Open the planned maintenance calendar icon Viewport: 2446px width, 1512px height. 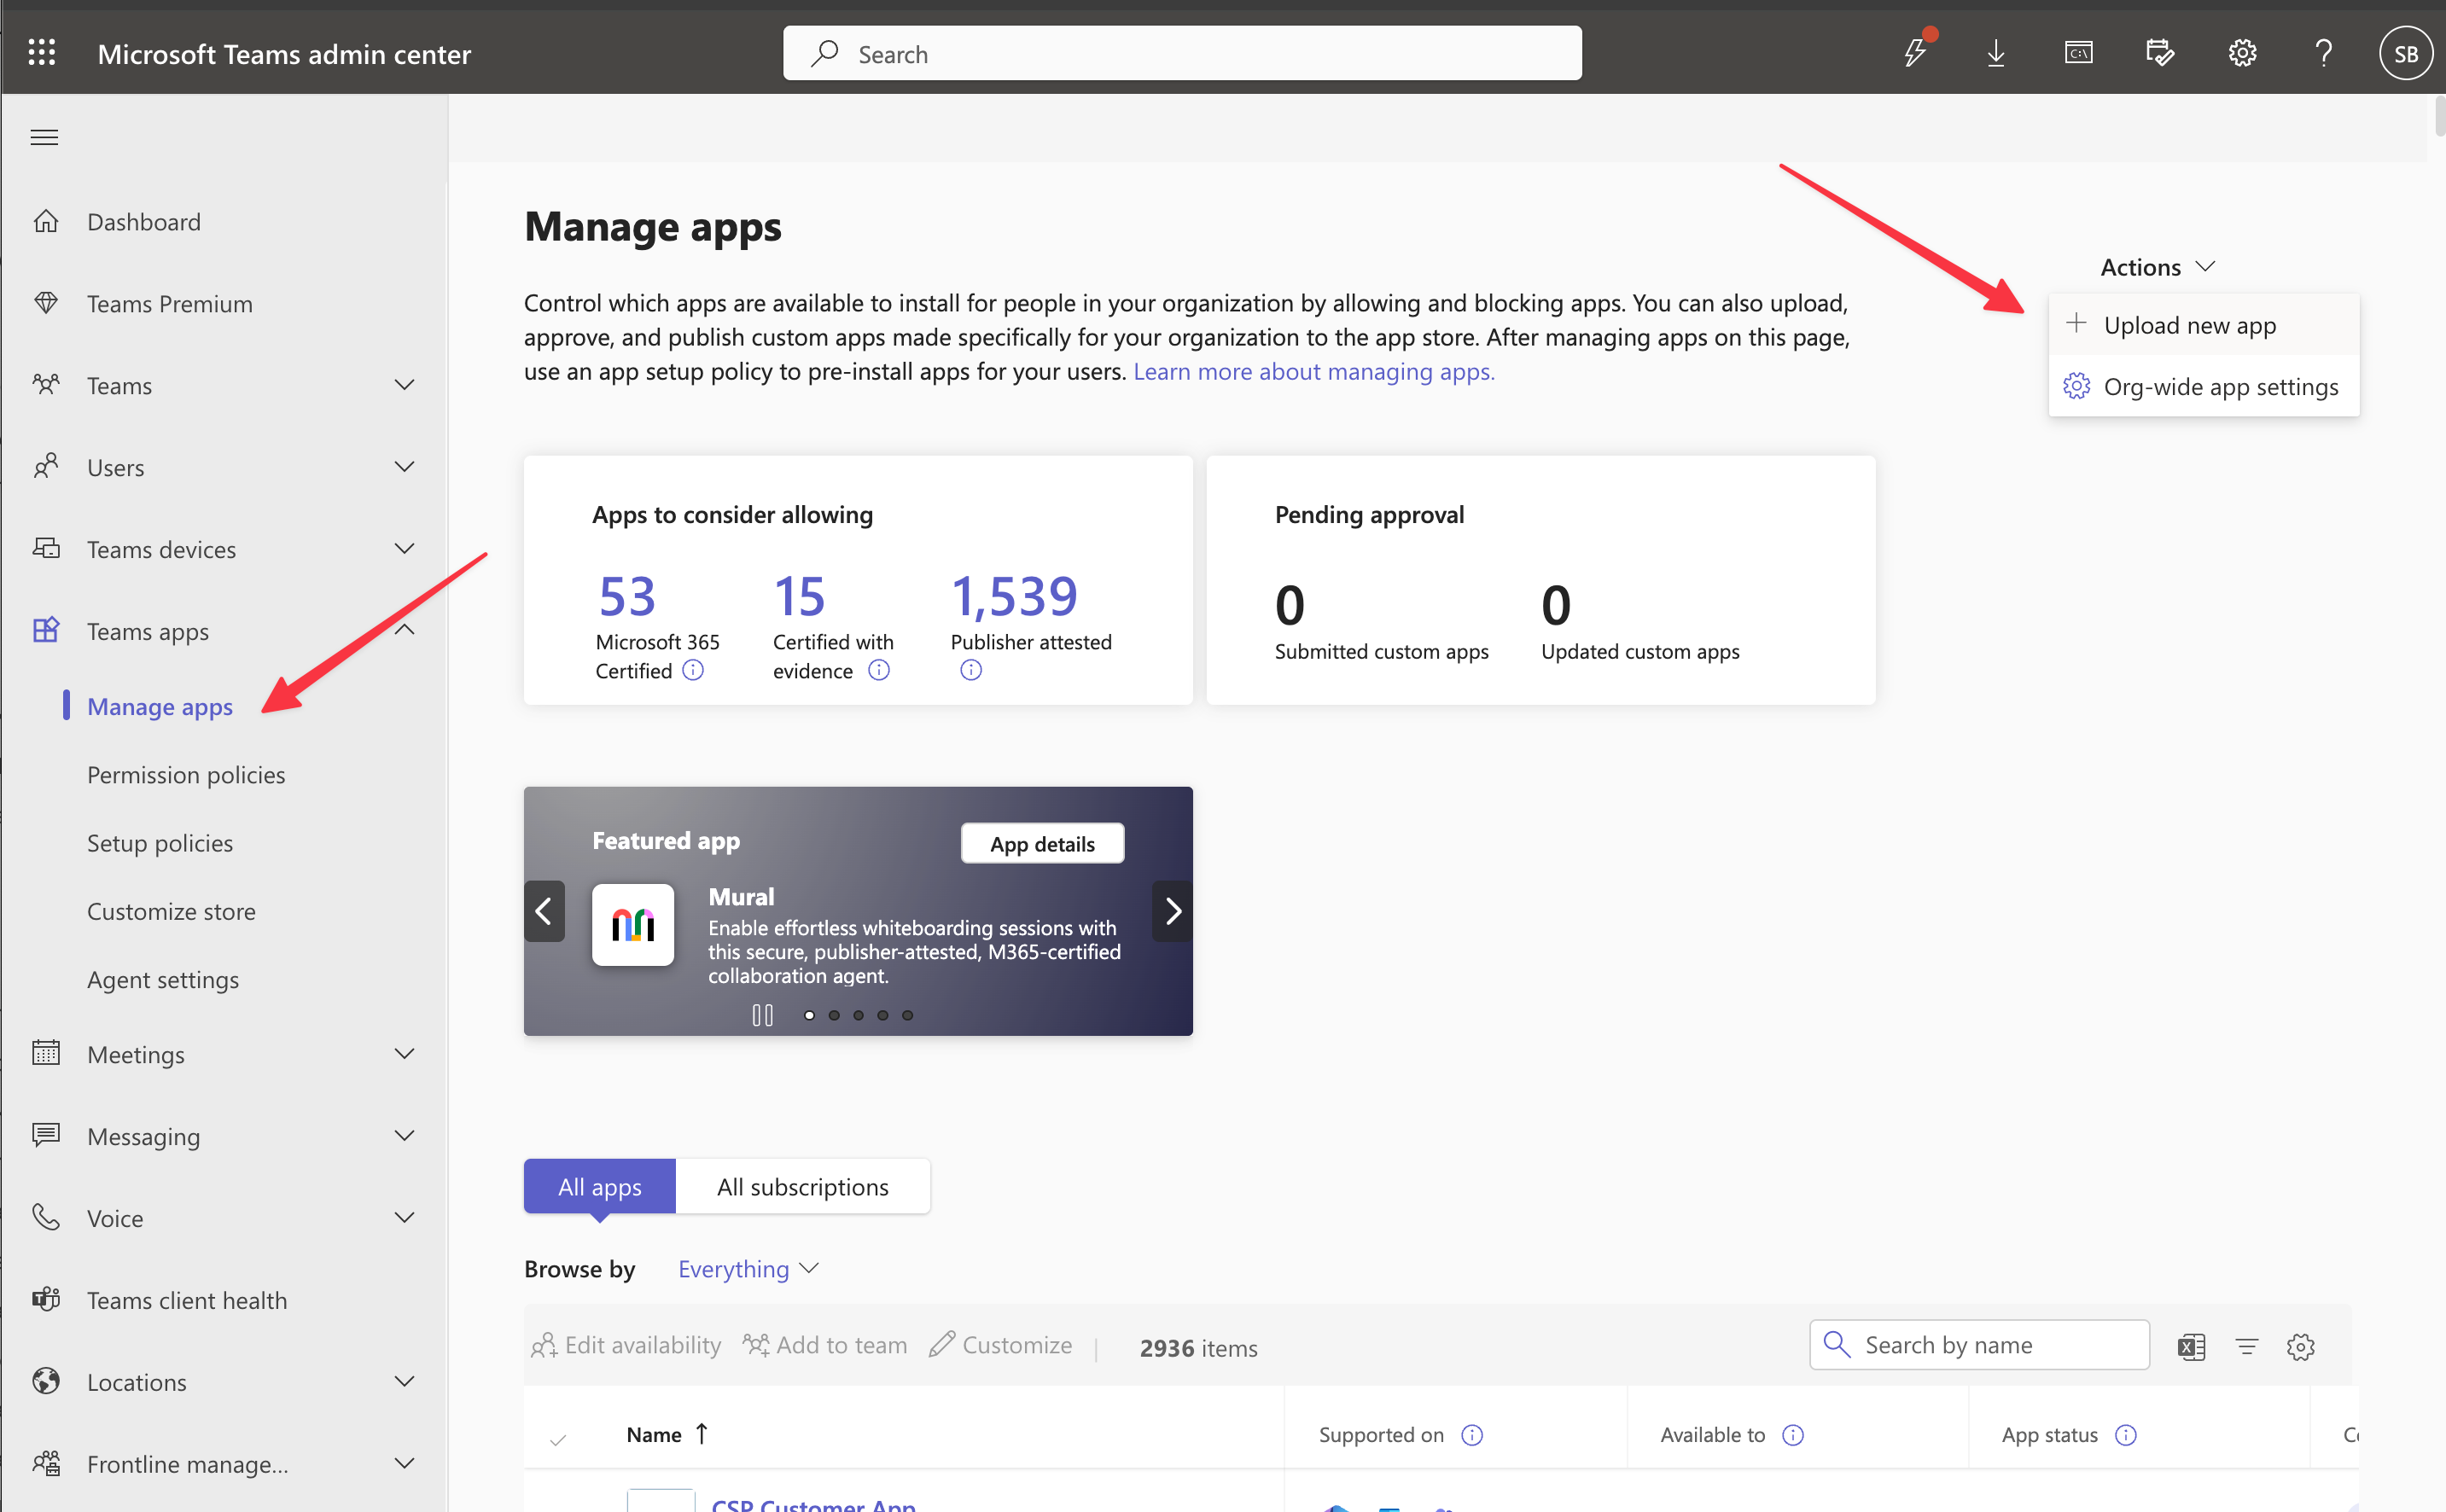click(x=2161, y=52)
